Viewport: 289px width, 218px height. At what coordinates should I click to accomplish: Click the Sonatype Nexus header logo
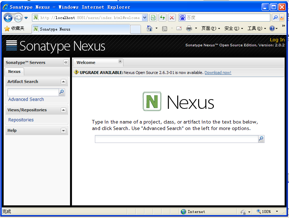pyautogui.click(x=55, y=46)
